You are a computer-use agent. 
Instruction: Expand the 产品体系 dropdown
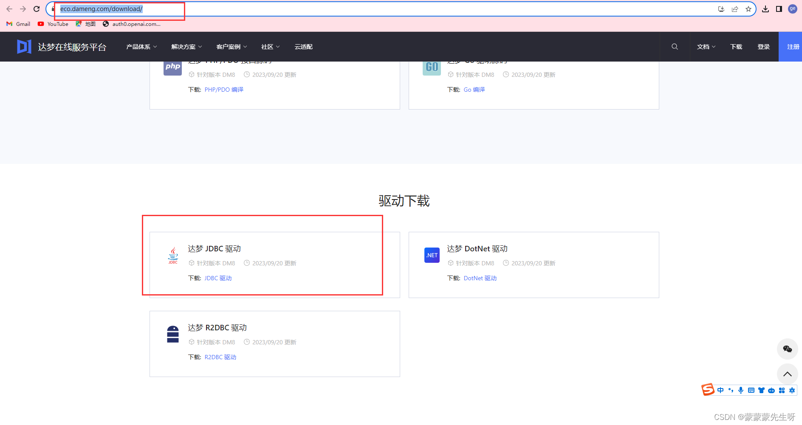point(141,47)
